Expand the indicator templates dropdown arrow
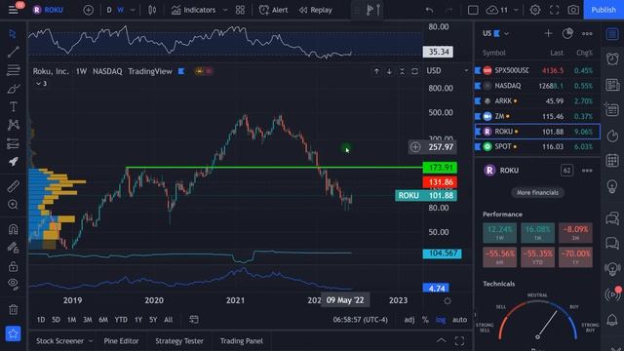 tap(225, 10)
